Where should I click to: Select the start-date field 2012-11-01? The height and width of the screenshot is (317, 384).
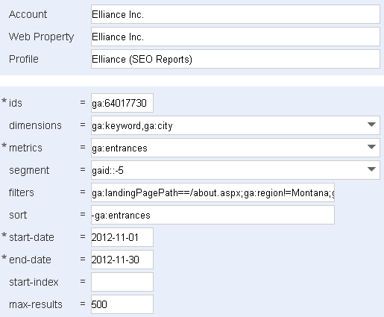(x=122, y=237)
